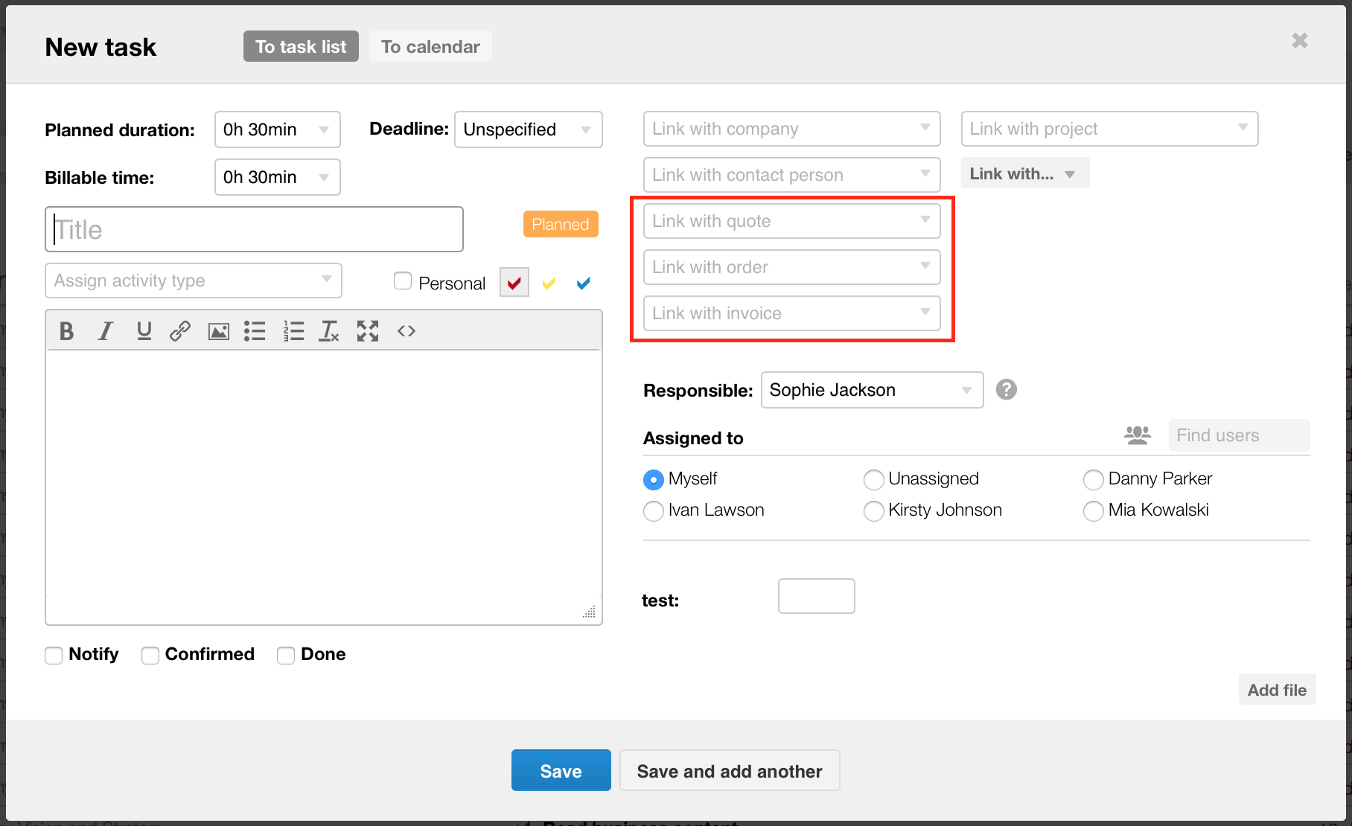This screenshot has height=826, width=1352.
Task: Open Link with invoice dropdown
Action: 792,313
